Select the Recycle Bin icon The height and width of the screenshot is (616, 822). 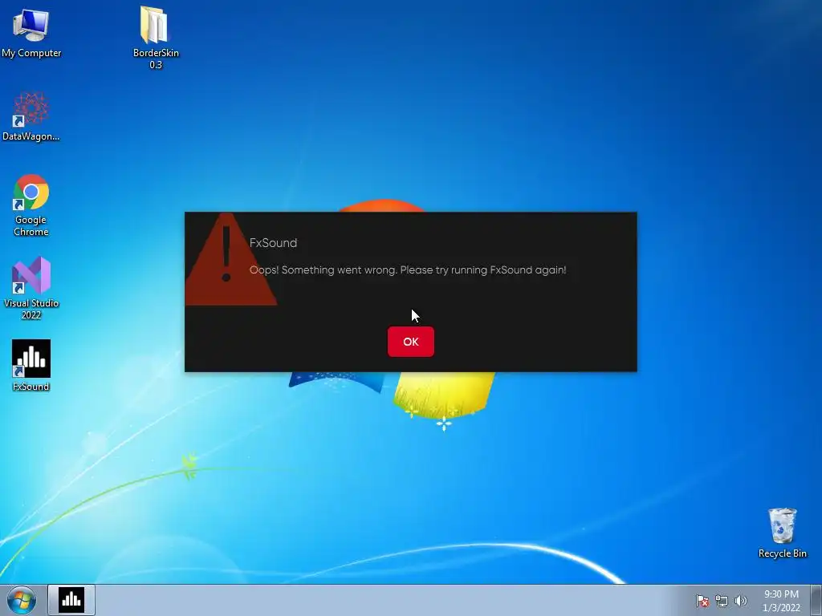point(782,533)
